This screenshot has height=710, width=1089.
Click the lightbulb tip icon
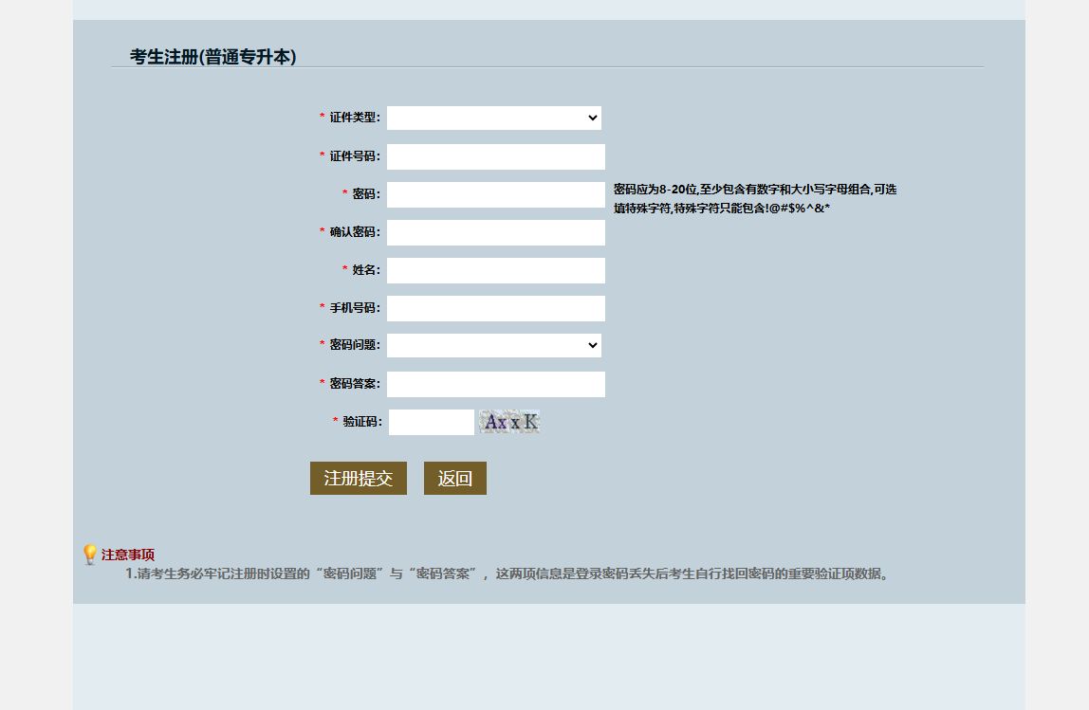90,555
